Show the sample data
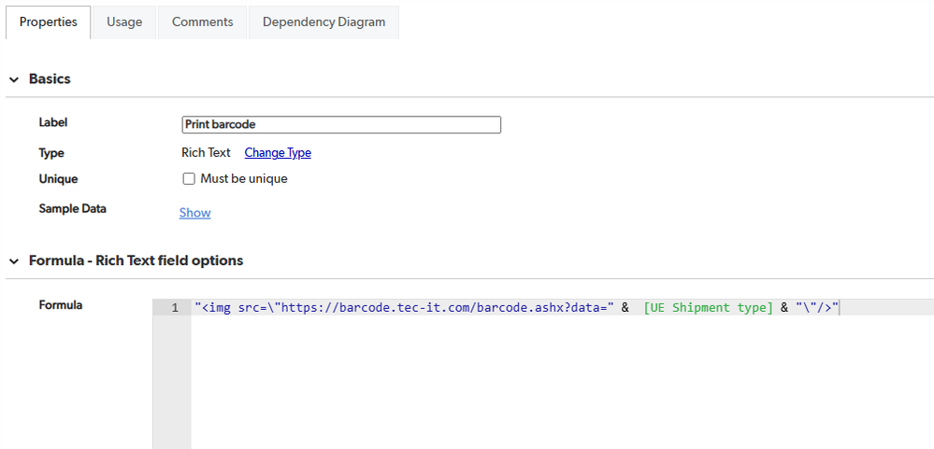934x449 pixels. [x=194, y=213]
